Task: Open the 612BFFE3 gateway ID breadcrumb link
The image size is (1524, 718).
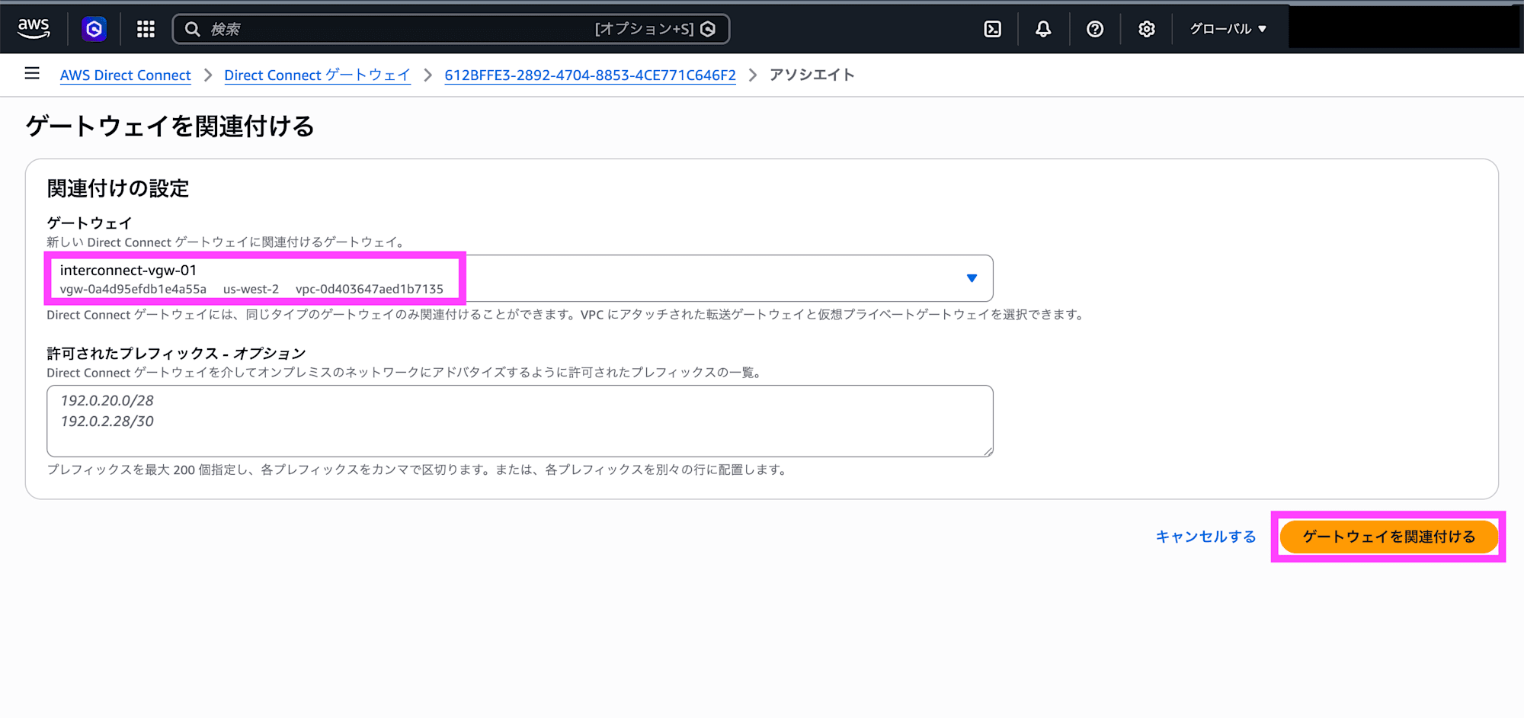Action: click(x=590, y=75)
